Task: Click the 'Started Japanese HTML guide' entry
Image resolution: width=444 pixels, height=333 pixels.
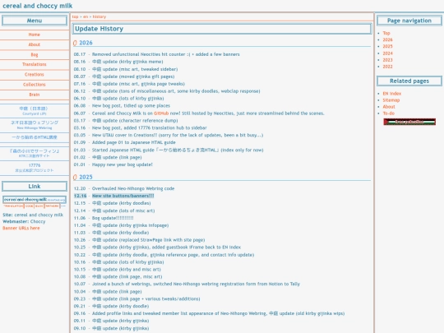Action: coord(178,150)
